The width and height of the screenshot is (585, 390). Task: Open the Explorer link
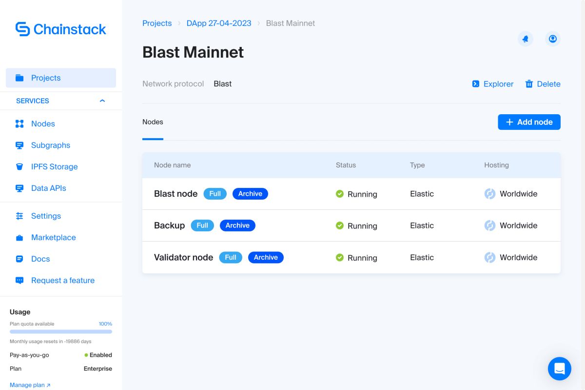(493, 84)
